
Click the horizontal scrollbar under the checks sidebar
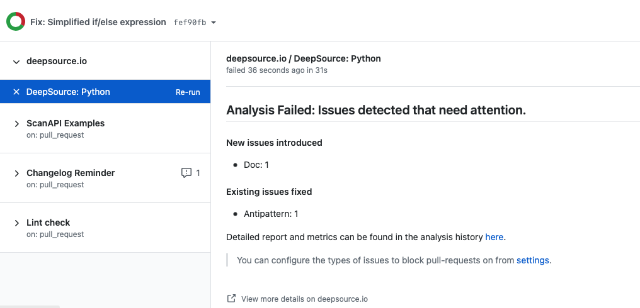[x=30, y=306]
